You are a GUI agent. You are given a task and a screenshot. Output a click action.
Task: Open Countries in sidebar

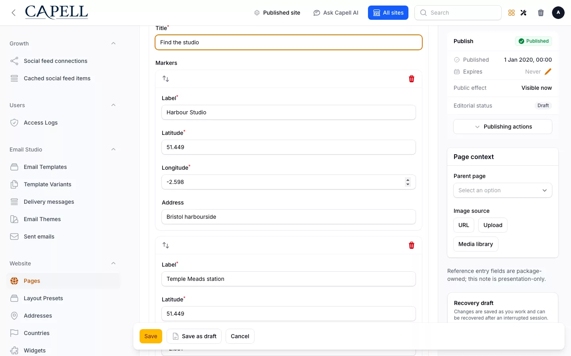click(x=63, y=333)
